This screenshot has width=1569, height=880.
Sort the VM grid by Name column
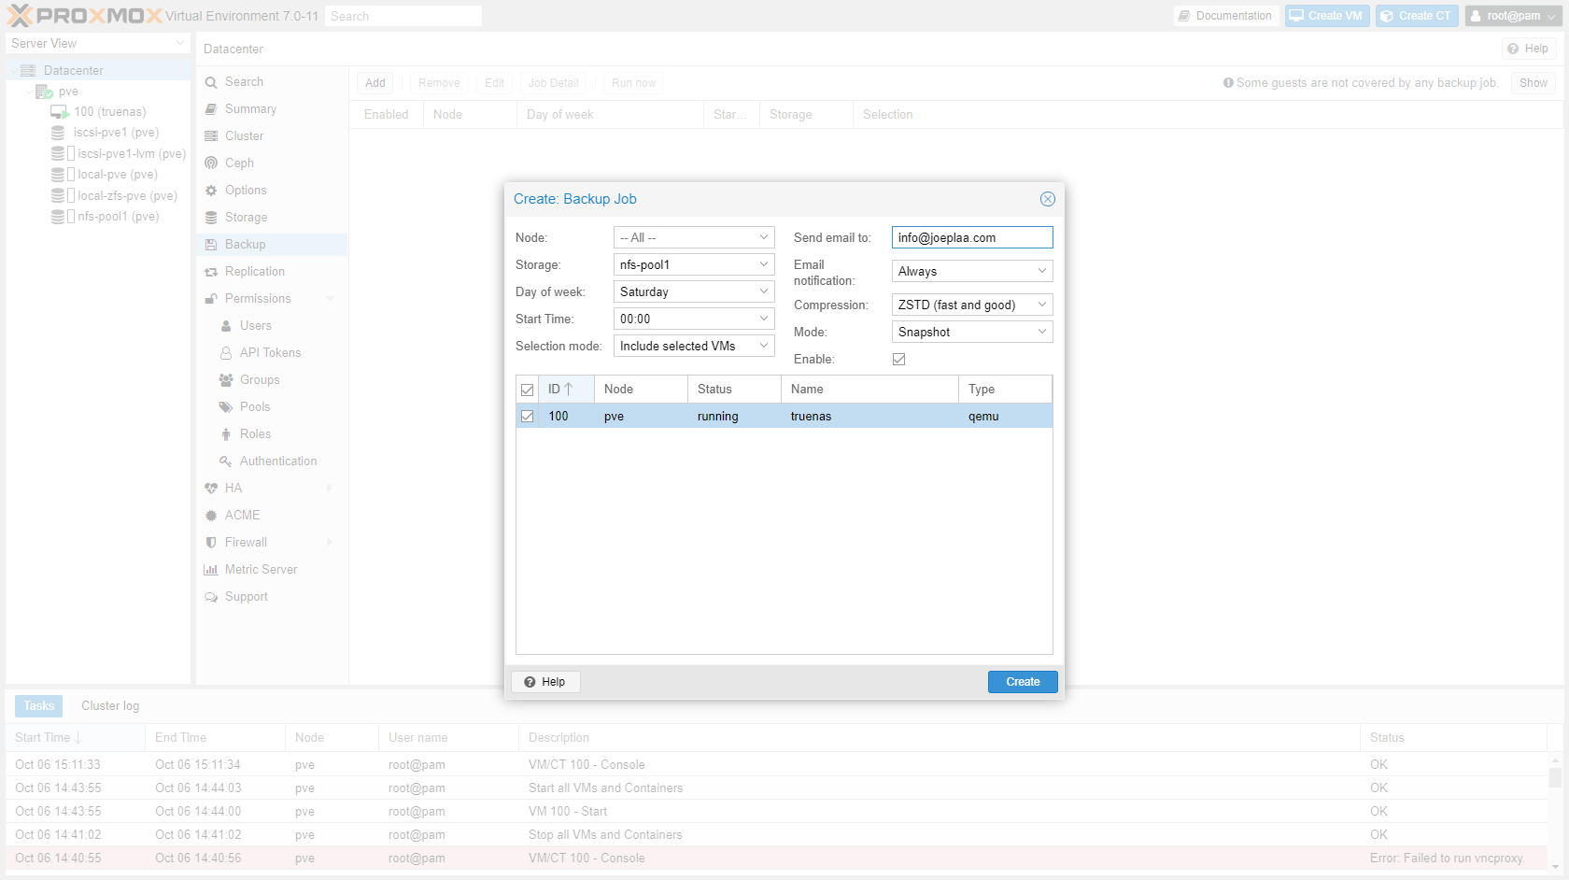click(x=869, y=390)
